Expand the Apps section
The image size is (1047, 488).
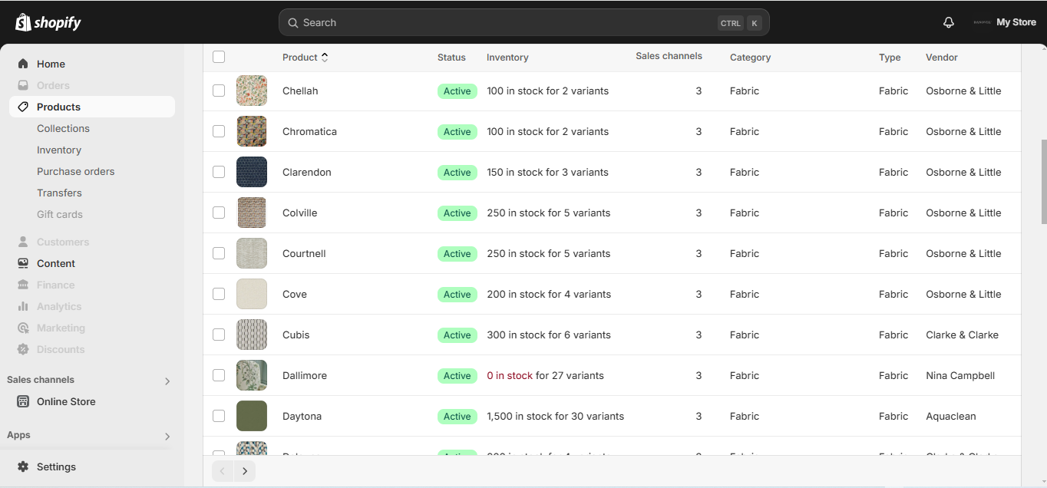click(167, 436)
